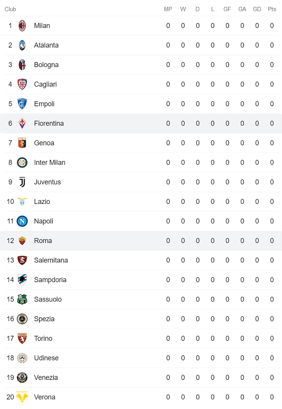The image size is (282, 409).
Task: Click the Milan club crest
Action: point(23,25)
